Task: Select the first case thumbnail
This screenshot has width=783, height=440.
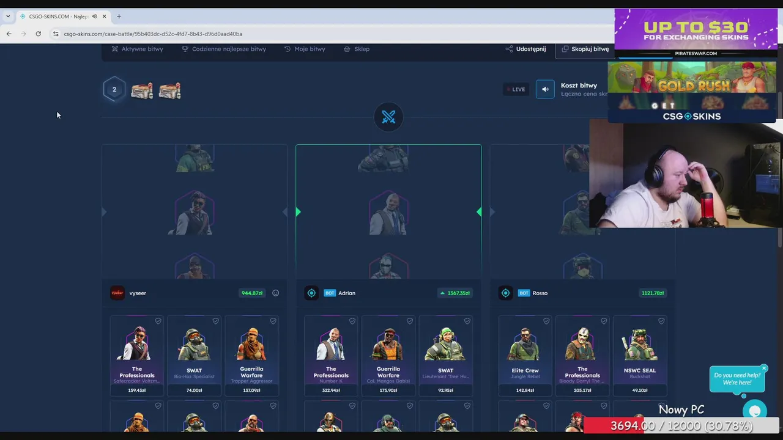Action: [x=141, y=90]
